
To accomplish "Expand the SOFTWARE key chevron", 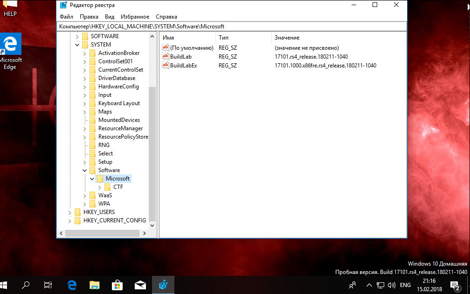I will point(77,36).
